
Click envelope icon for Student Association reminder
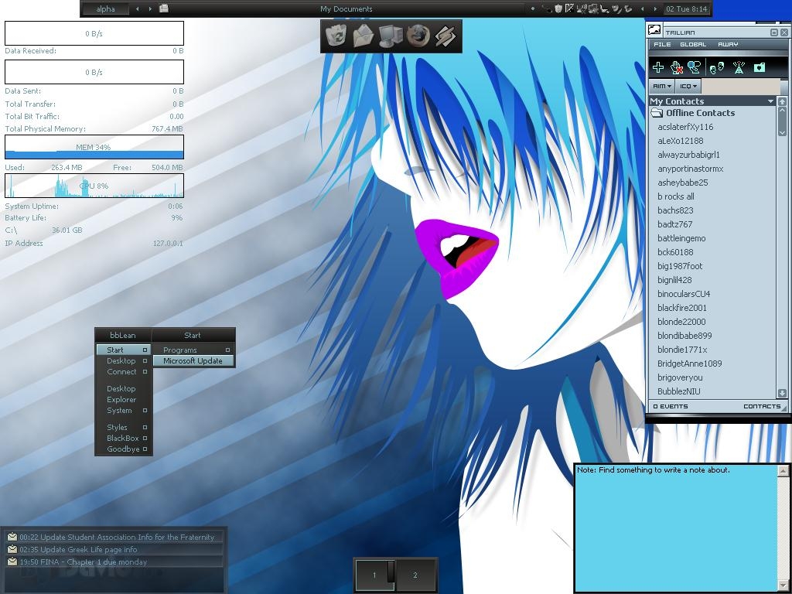pos(12,537)
